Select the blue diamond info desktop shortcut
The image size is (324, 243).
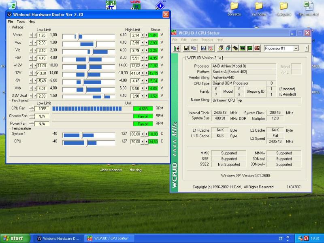coord(160,5)
